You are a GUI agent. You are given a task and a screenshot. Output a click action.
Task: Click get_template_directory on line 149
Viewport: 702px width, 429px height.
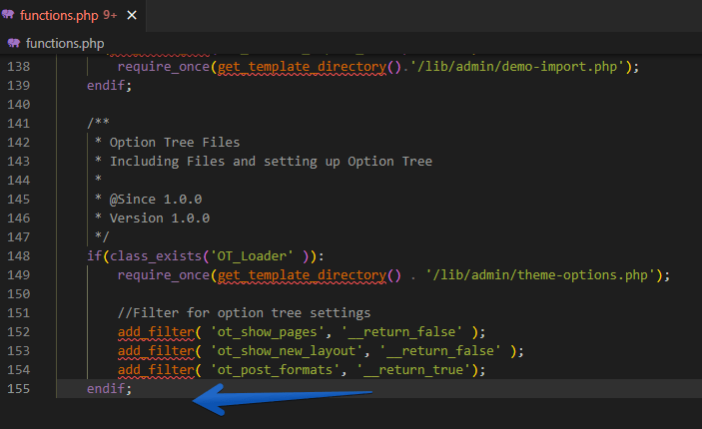point(302,274)
